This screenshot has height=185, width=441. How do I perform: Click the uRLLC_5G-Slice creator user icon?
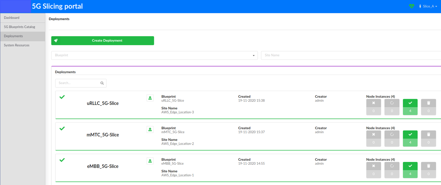tap(150, 98)
